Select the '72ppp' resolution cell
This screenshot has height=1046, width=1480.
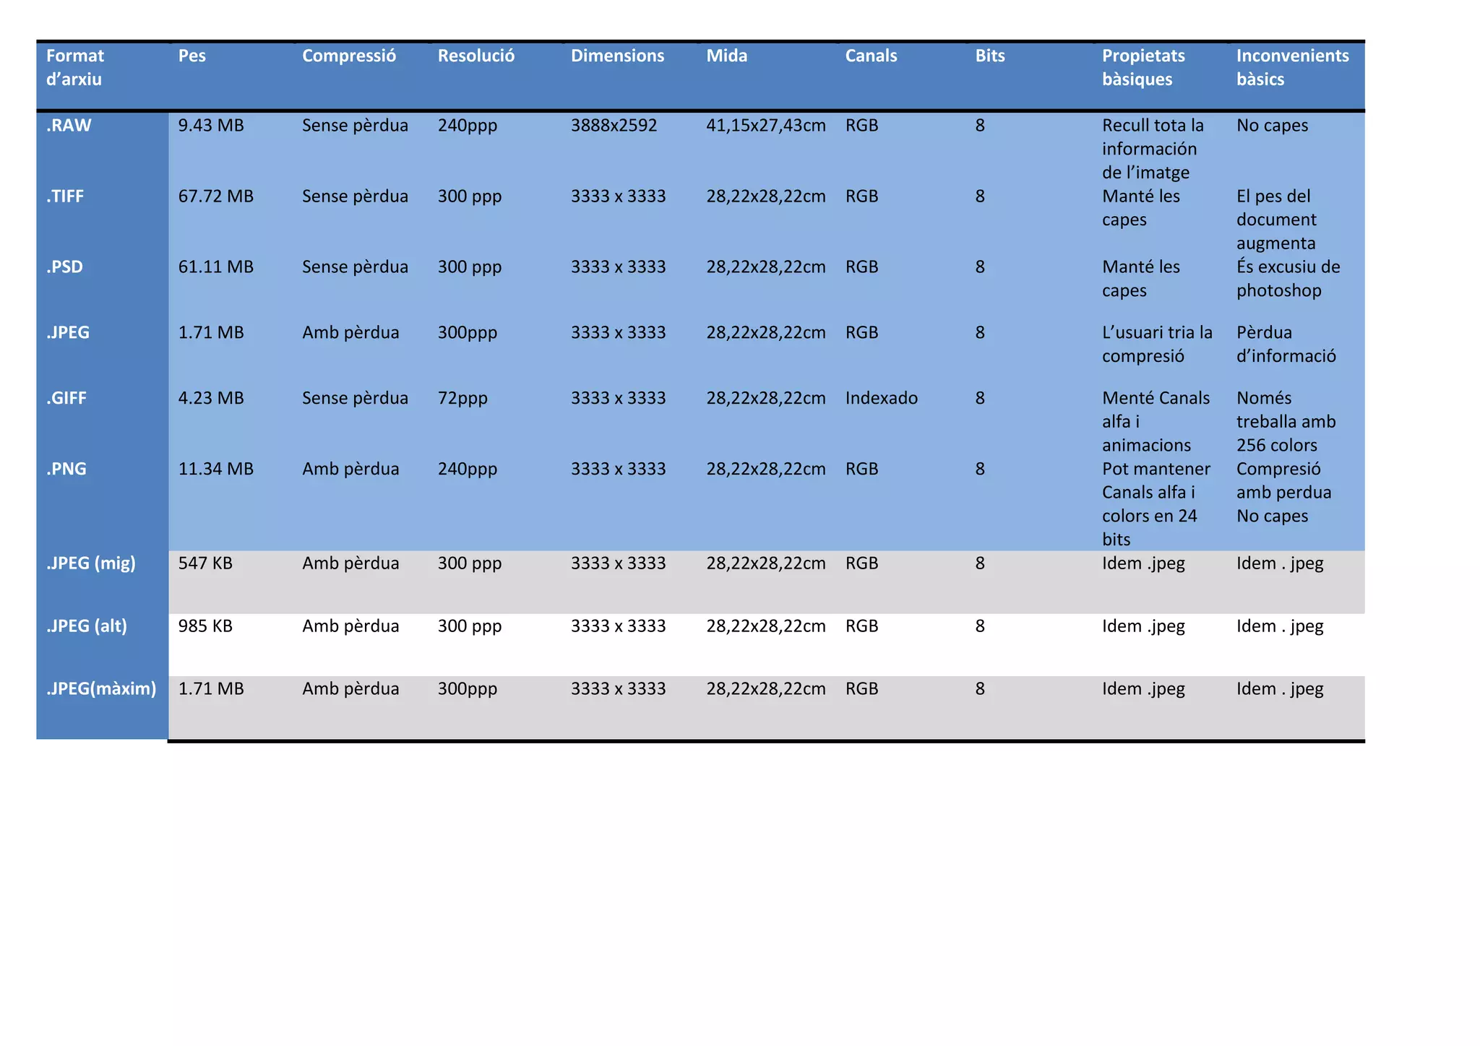[462, 398]
